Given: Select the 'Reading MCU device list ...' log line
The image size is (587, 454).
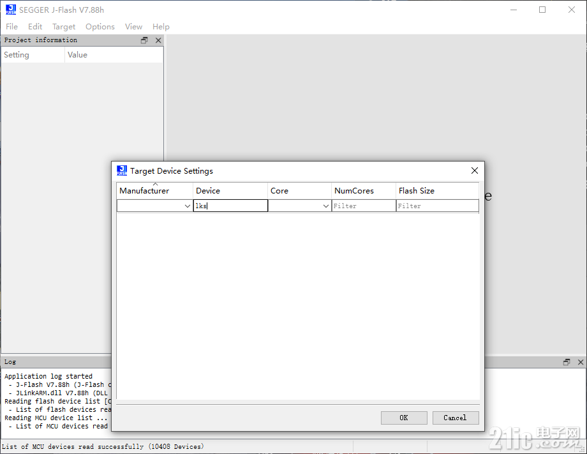Looking at the screenshot, I should pyautogui.click(x=56, y=418).
